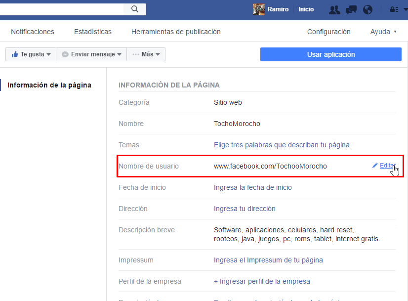This screenshot has width=408, height=301.
Task: Click inside the Facebook search field
Action: pyautogui.click(x=61, y=9)
